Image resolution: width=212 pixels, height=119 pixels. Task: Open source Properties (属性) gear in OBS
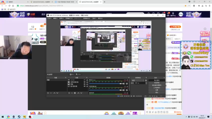[x=72, y=75]
